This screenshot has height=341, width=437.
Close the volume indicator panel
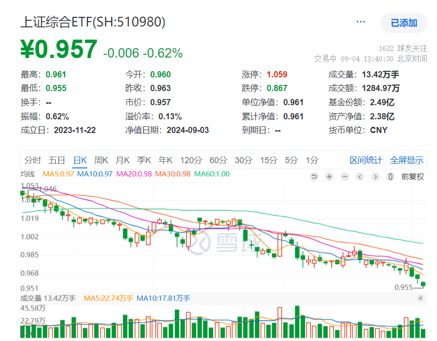point(421,298)
